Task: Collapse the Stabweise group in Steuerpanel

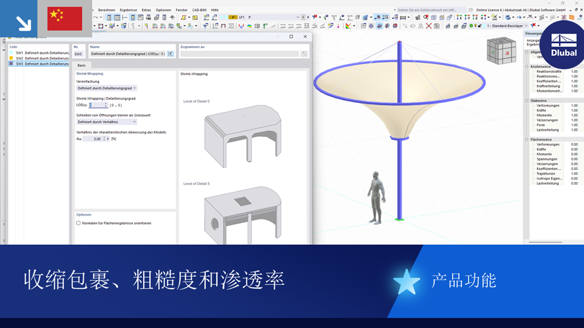Action: (x=526, y=100)
